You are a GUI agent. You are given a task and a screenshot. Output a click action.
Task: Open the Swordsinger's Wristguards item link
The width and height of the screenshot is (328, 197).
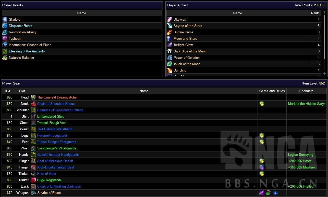click(x=57, y=148)
